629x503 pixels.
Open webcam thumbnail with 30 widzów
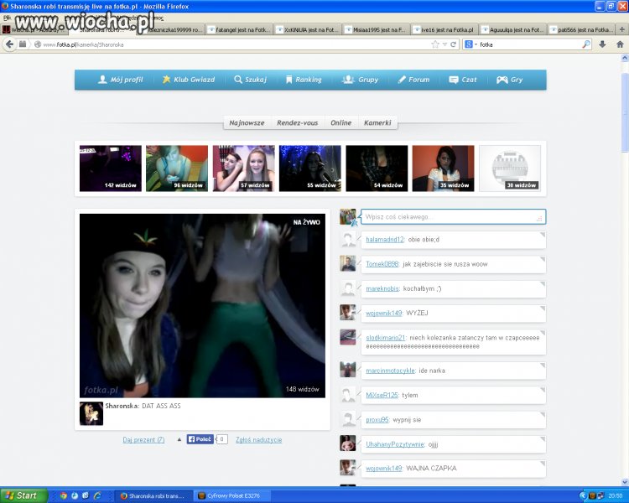(x=510, y=168)
